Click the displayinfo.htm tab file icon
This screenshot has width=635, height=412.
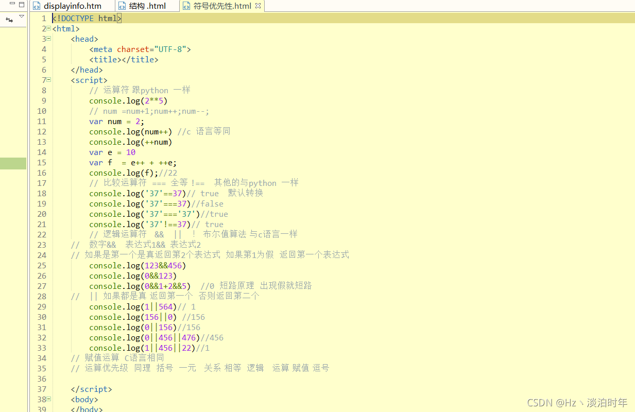click(x=37, y=6)
